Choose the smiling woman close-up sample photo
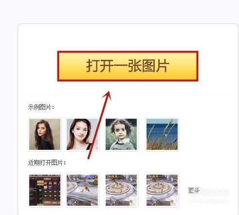The height and width of the screenshot is (215, 239). tap(82, 134)
